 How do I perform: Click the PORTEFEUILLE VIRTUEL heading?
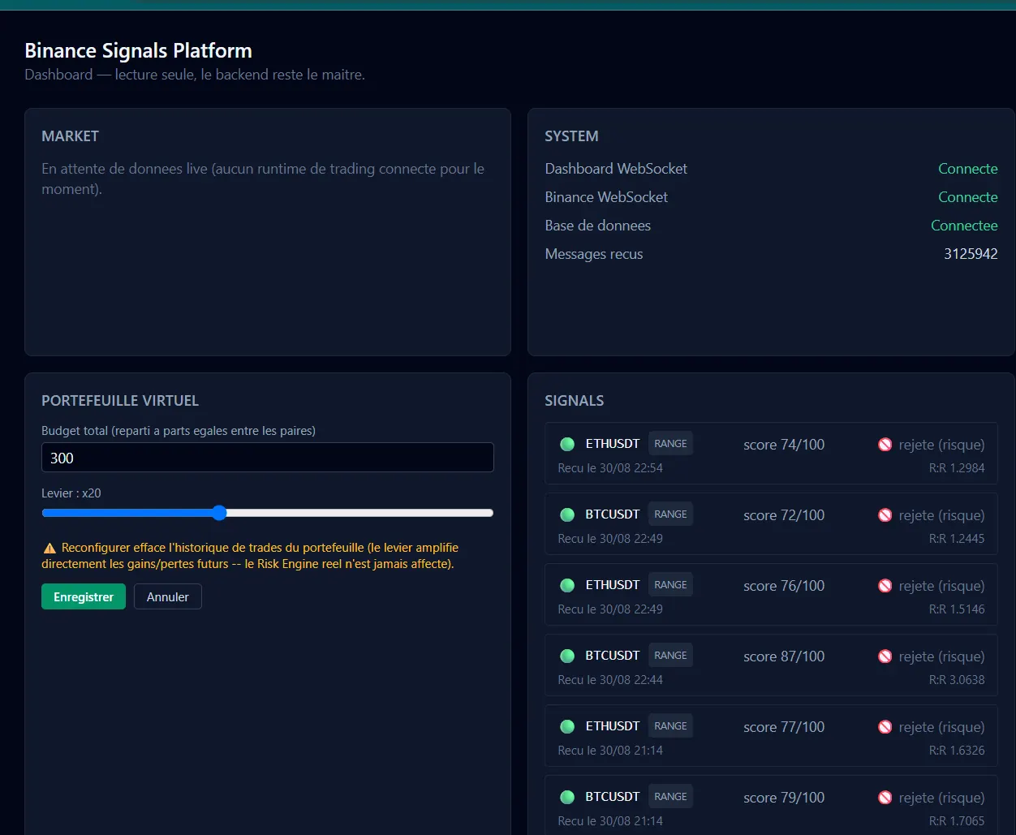(120, 401)
